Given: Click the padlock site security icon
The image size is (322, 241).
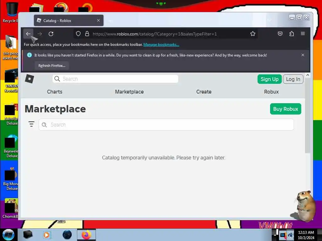Looking at the screenshot, I should click(x=87, y=34).
